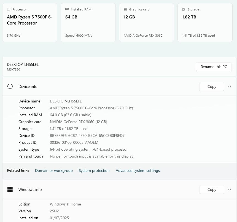This screenshot has height=222, width=237.
Task: Open the Storage summary card
Action: pyautogui.click(x=205, y=23)
